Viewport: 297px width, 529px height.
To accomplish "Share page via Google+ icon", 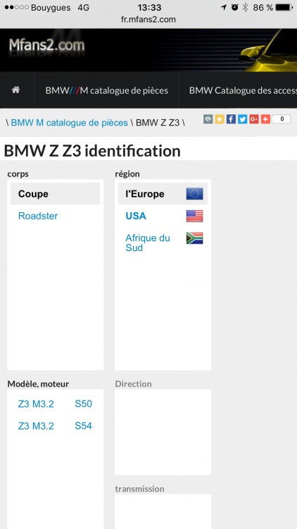I will pos(254,119).
